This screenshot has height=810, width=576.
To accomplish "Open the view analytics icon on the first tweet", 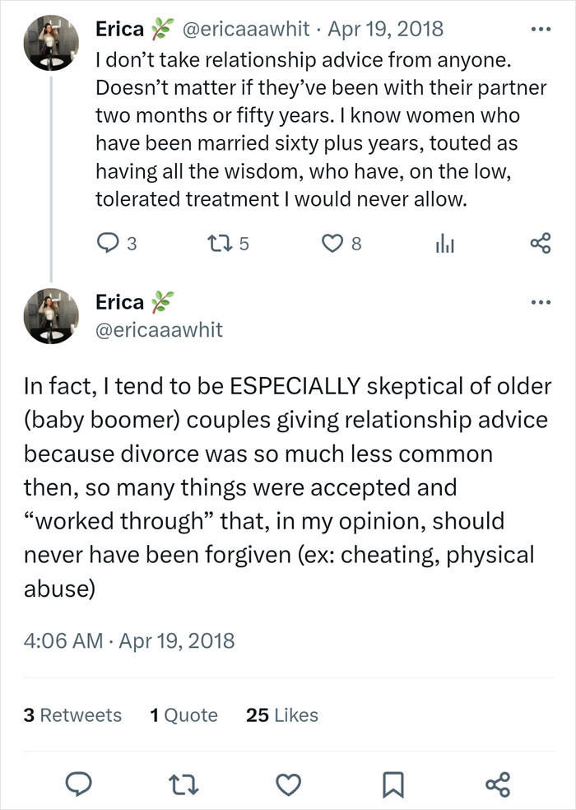I will (444, 242).
